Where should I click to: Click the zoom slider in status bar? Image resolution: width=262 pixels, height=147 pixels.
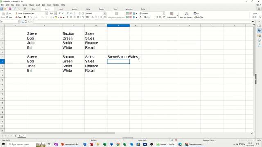(246, 140)
